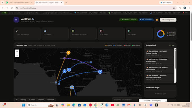Go back with browser back arrow
192x108 pixels.
point(3,8)
